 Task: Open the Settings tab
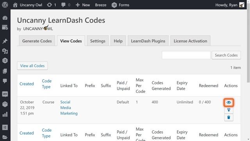click(x=98, y=41)
